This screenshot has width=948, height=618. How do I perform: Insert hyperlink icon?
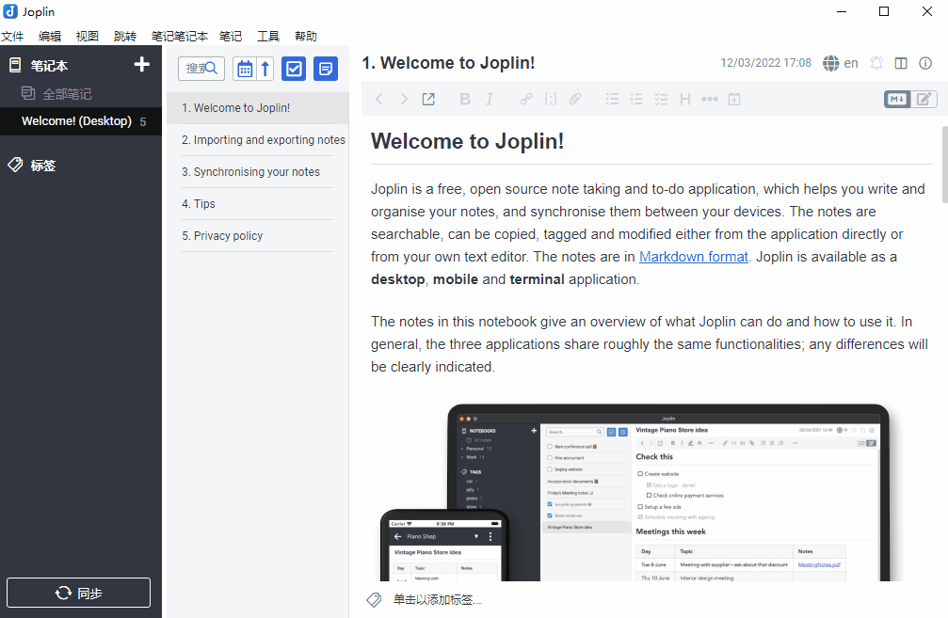tap(526, 99)
